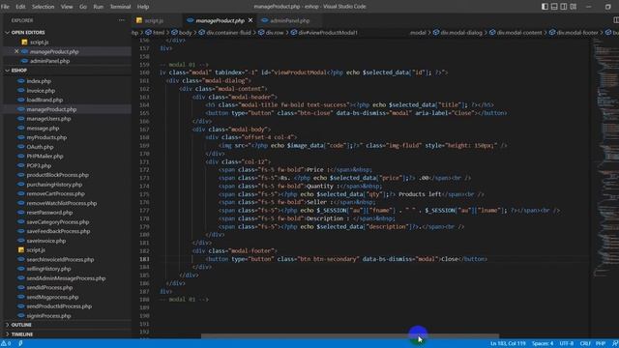Click Ln 183, Col 119 in status bar
Viewport: 619px width, 348px height.
click(508, 344)
